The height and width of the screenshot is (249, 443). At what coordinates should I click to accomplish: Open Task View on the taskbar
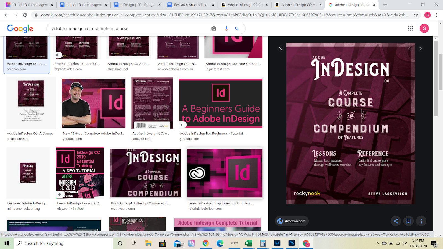(134, 243)
